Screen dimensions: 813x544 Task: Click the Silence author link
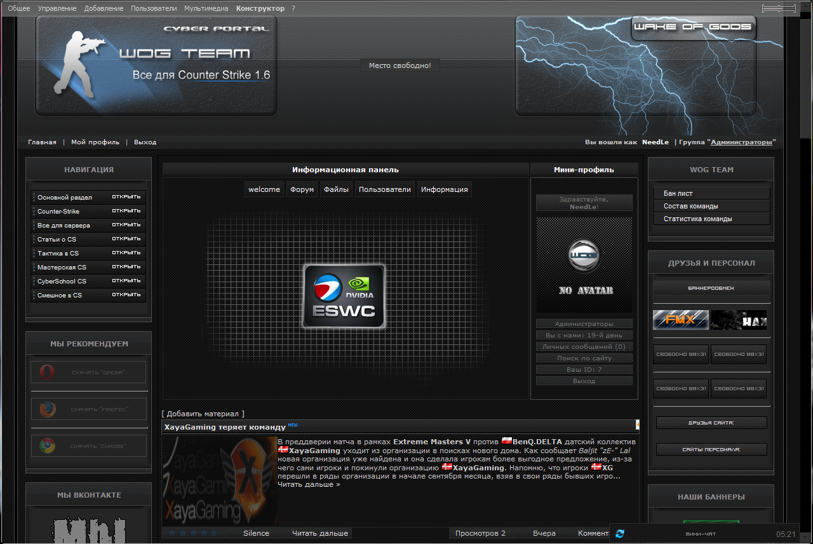coord(256,533)
